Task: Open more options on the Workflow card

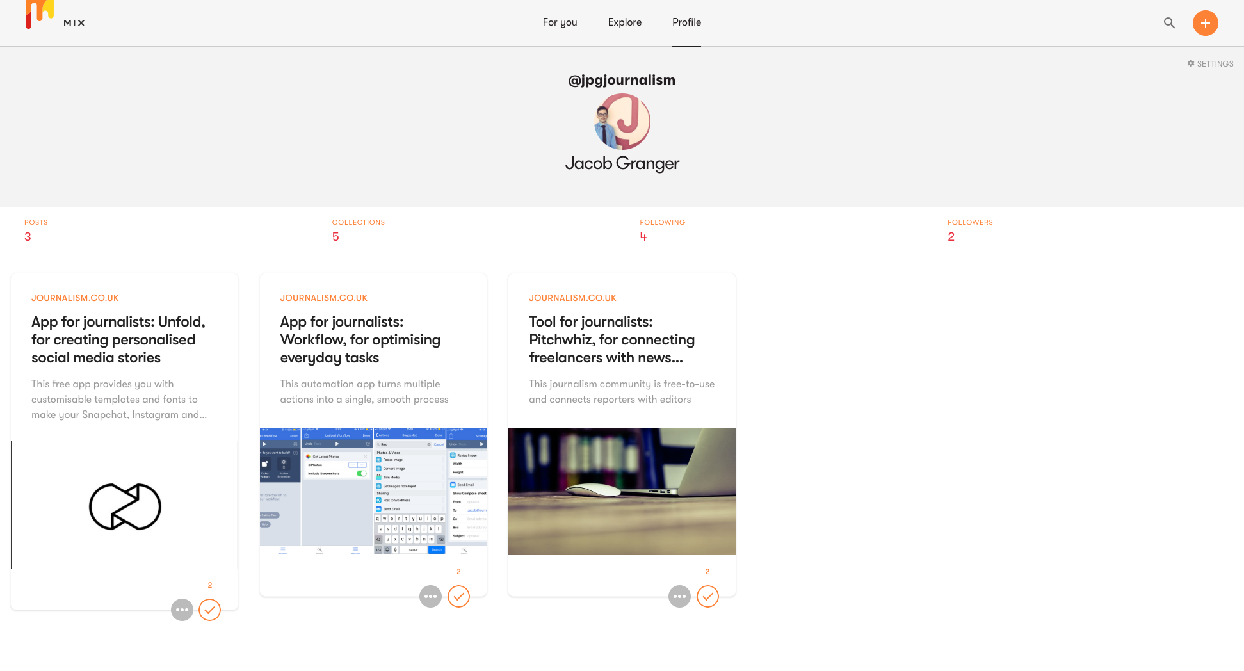Action: coord(430,596)
